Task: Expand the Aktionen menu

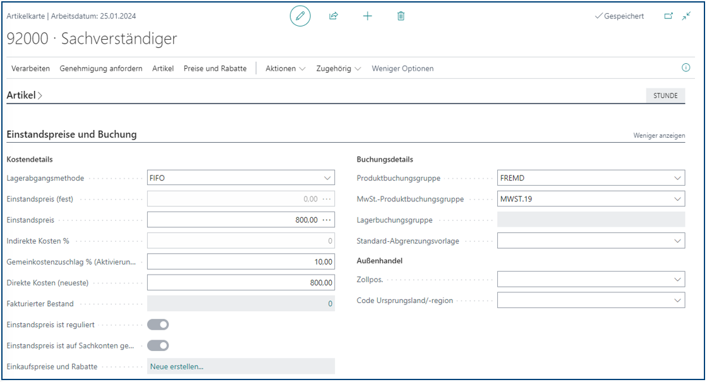Action: tap(286, 68)
